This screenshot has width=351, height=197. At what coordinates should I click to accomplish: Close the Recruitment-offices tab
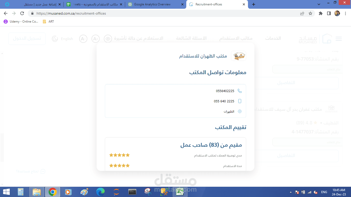(x=244, y=4)
